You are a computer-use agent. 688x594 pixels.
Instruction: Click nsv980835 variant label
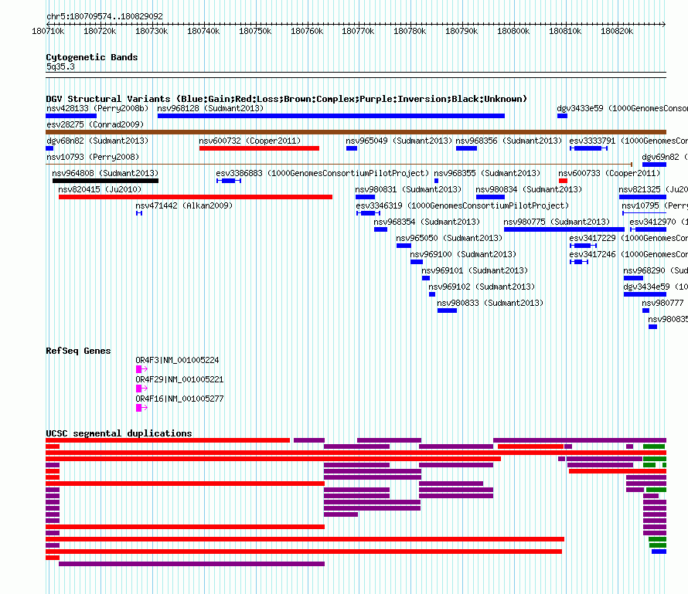668,319
